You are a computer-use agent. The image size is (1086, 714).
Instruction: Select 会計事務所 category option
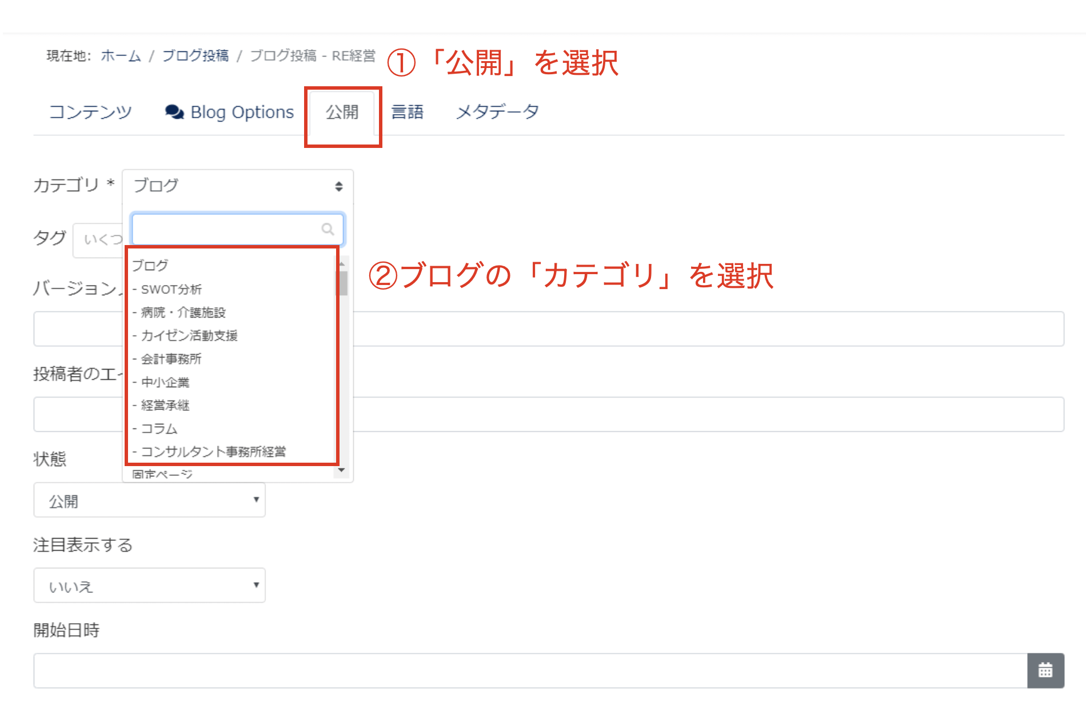click(171, 359)
